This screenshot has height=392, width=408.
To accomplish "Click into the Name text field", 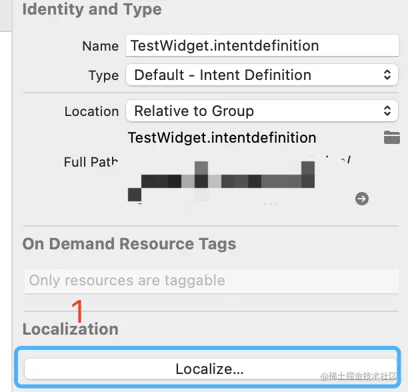I will (260, 46).
